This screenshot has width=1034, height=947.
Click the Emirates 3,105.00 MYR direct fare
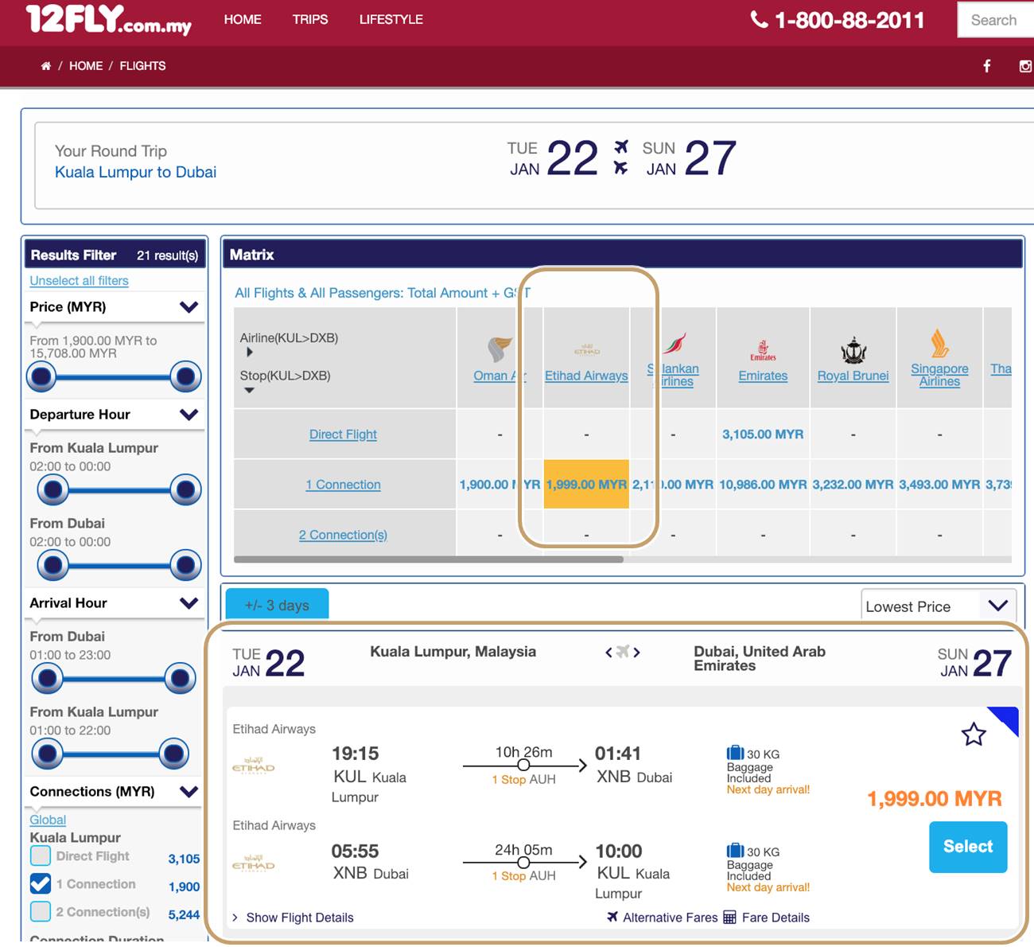[763, 435]
